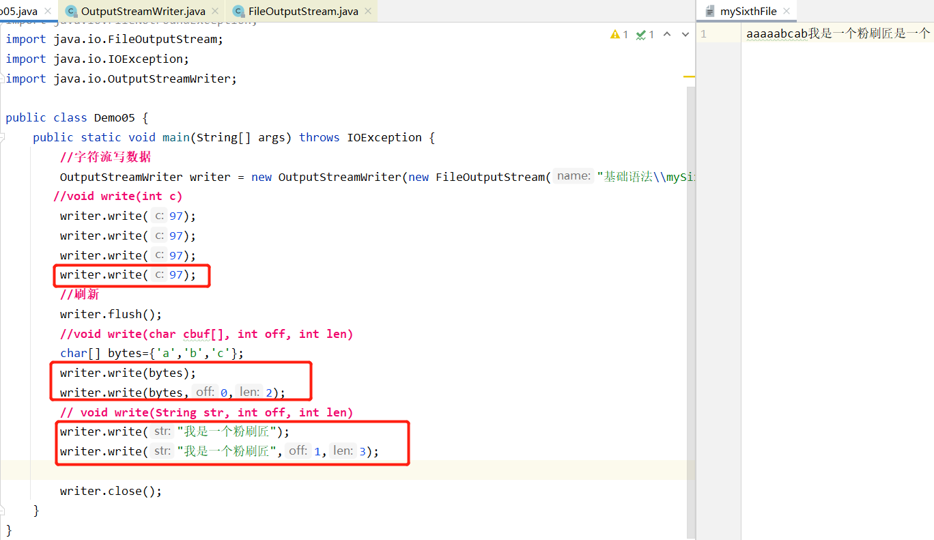Click 'new FileOutputStream(' in the writer declaration

point(480,177)
